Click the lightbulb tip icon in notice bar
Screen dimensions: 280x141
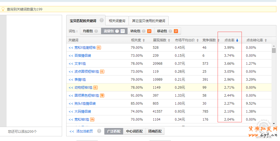[3, 9]
